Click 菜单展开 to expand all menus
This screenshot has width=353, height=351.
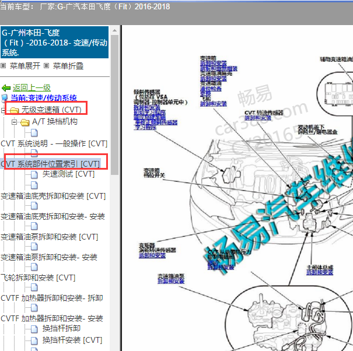pyautogui.click(x=25, y=66)
